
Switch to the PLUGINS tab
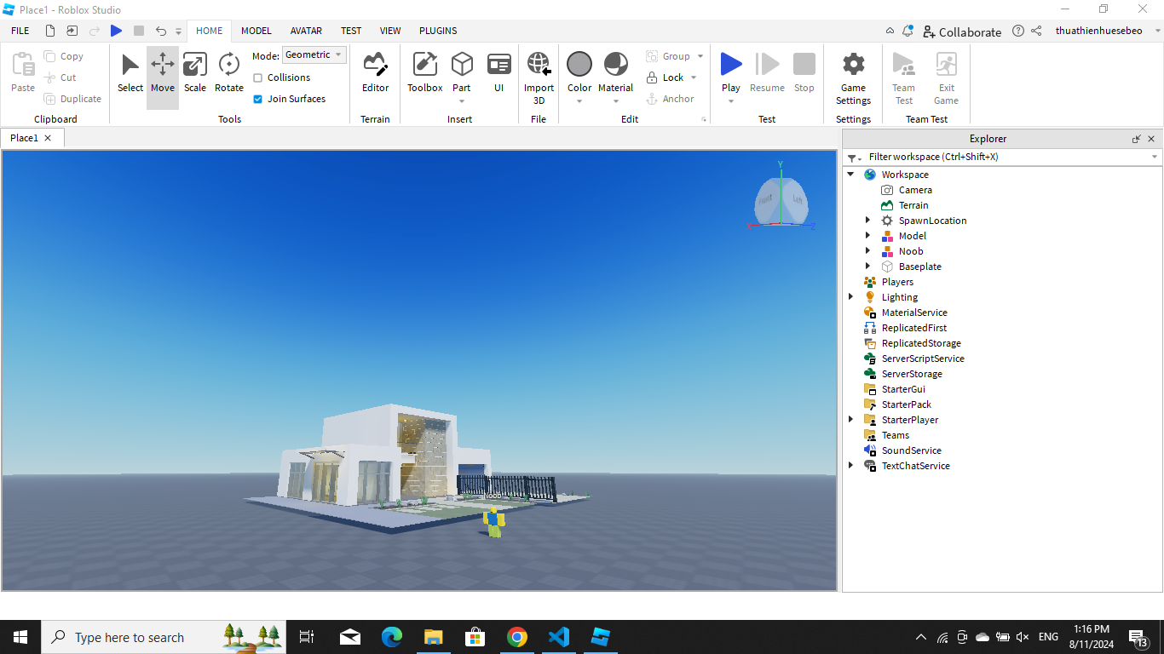[438, 31]
